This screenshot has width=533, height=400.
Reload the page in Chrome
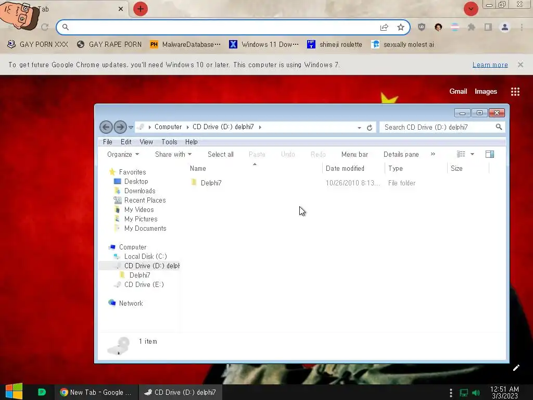coord(45,27)
